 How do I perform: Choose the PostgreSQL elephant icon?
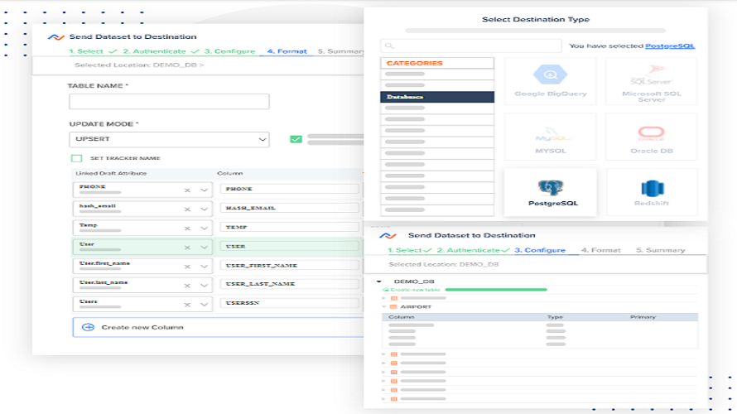[551, 187]
